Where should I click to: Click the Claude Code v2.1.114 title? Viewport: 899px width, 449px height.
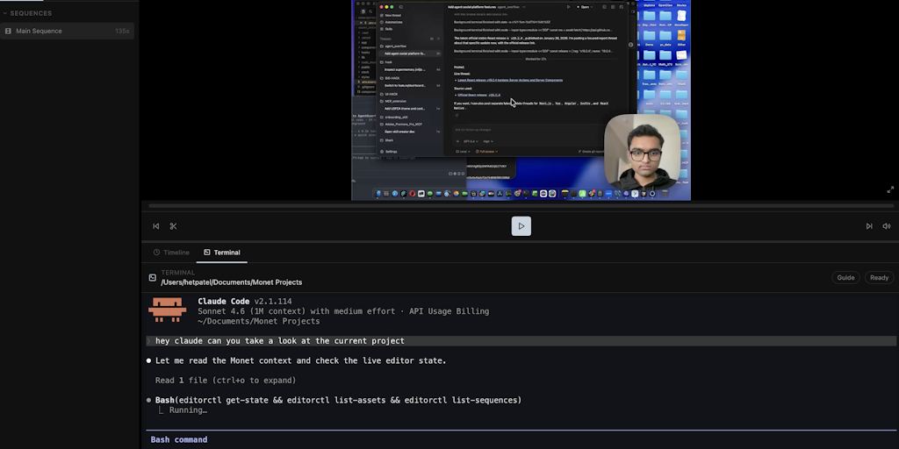pyautogui.click(x=245, y=302)
